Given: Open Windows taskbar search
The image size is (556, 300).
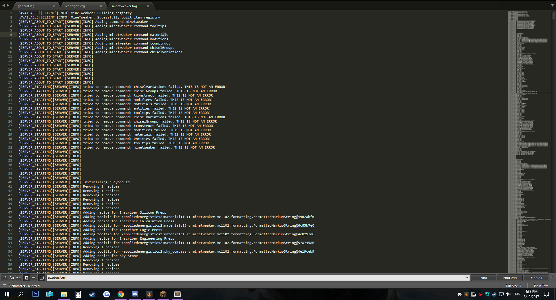Looking at the screenshot, I should [x=21, y=294].
